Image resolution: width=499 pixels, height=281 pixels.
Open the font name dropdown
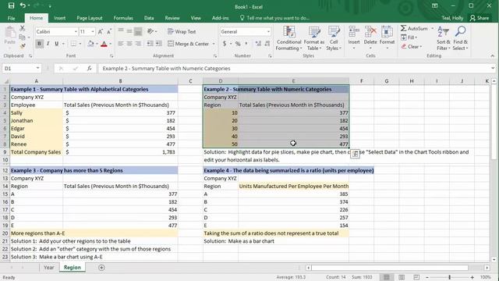(76, 31)
